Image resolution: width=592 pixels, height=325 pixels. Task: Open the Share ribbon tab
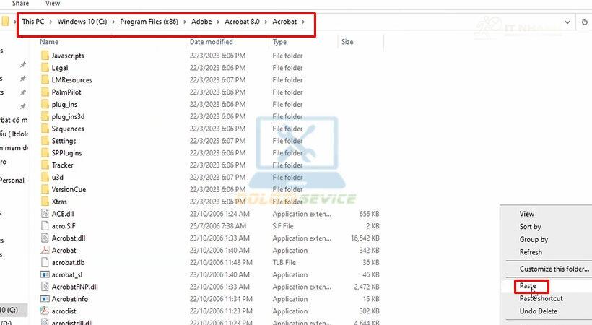(x=20, y=3)
